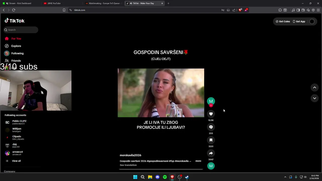Open Discord from the taskbar
Image resolution: width=322 pixels, height=181 pixels.
click(157, 177)
